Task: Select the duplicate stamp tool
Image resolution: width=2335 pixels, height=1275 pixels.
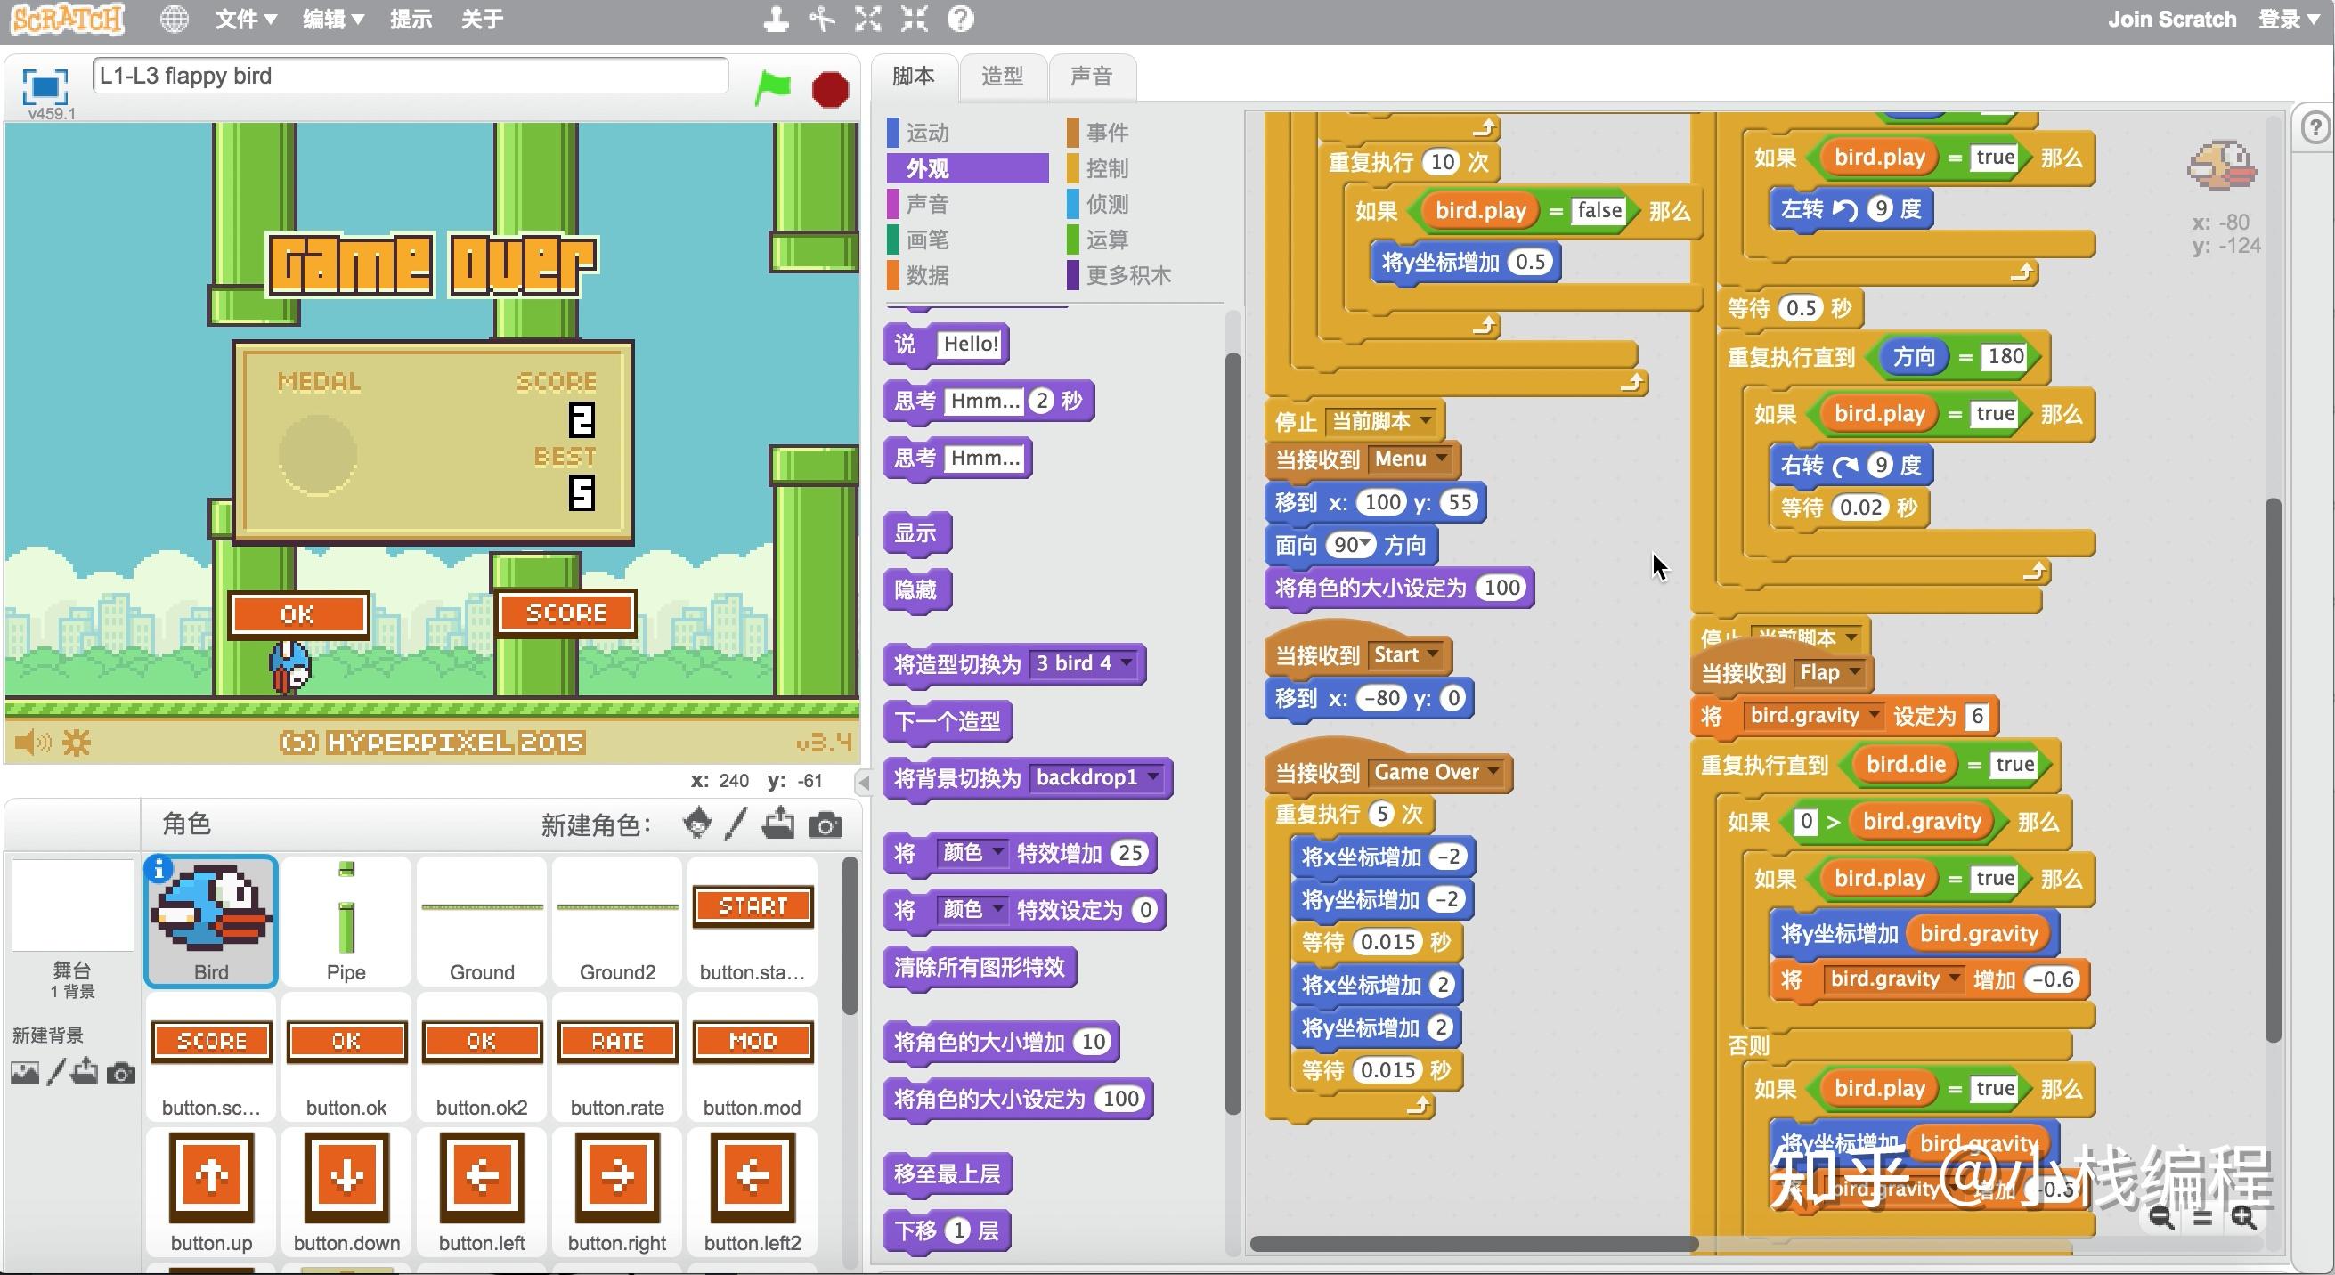Action: pyautogui.click(x=776, y=19)
